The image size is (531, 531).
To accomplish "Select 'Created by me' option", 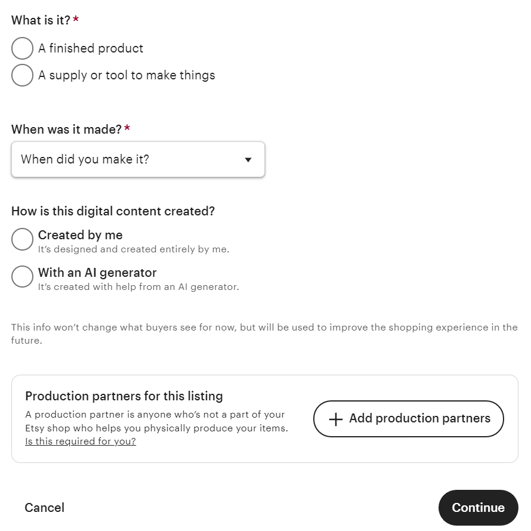I will [22, 239].
